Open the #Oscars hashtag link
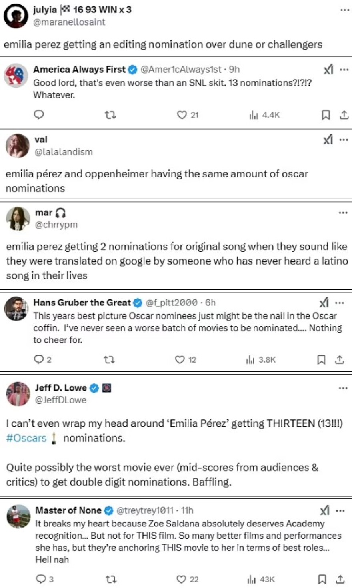Viewport: 352px width, 588px height. click(26, 438)
